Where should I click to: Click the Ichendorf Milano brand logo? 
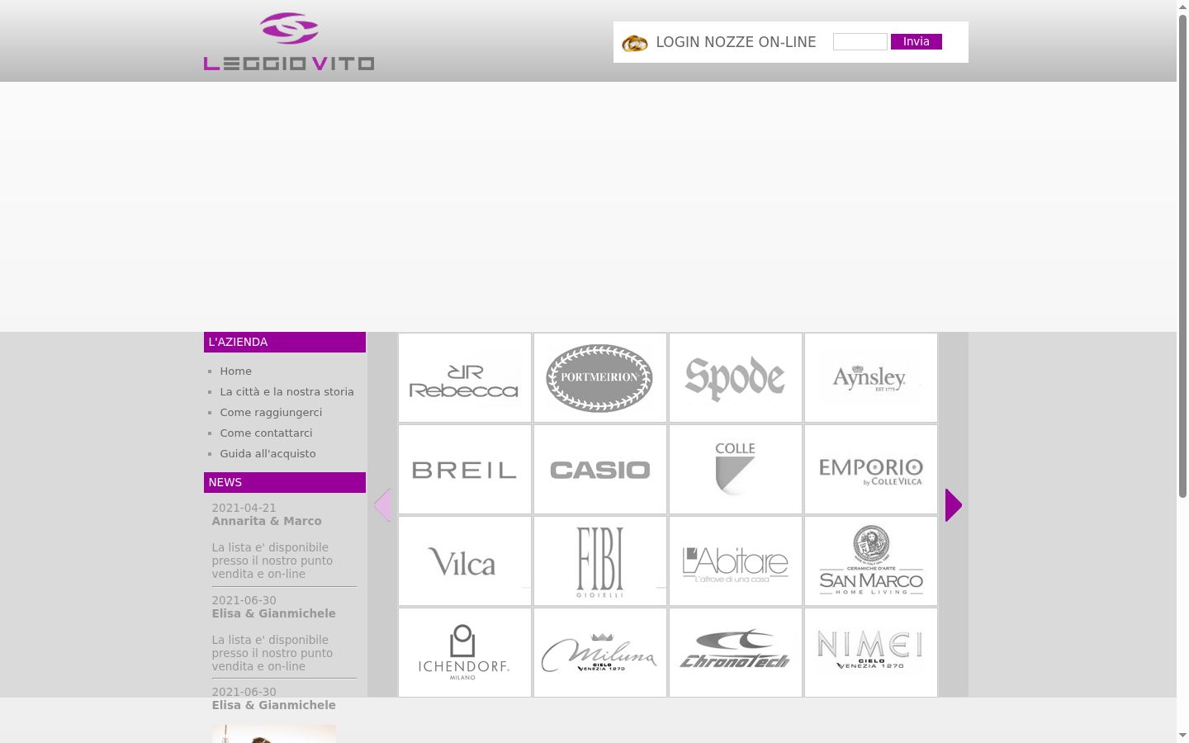(465, 653)
